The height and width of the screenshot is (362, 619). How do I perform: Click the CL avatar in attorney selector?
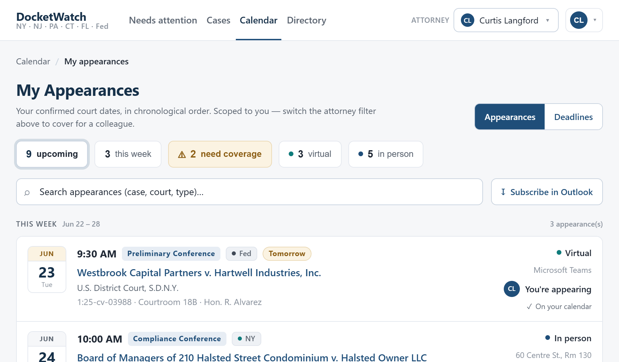[x=467, y=20]
